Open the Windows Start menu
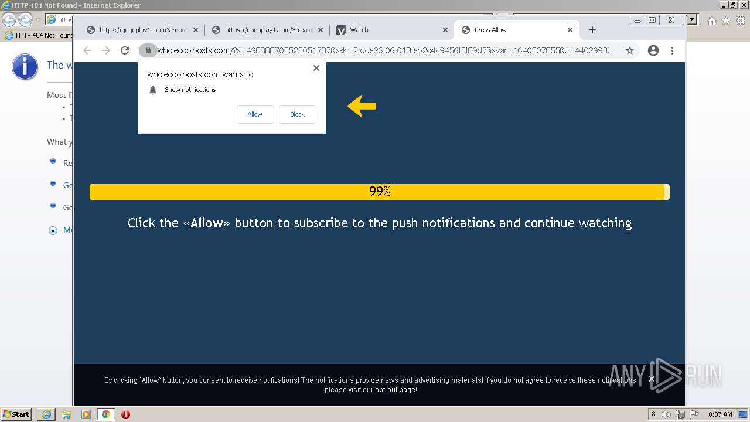Screen dimensions: 750x422 [x=16, y=414]
